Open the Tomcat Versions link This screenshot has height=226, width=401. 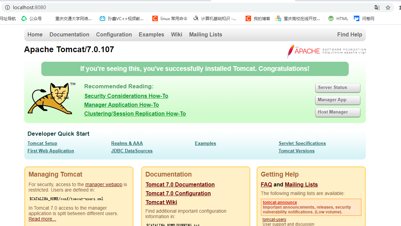coord(297,151)
